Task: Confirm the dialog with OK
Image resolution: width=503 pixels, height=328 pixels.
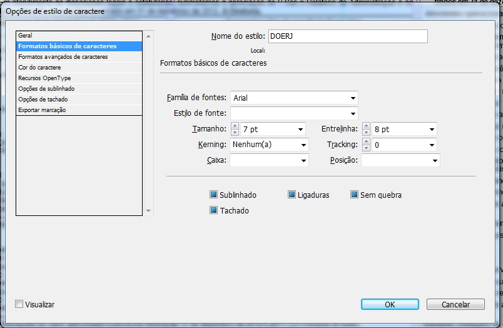Action: (390, 304)
